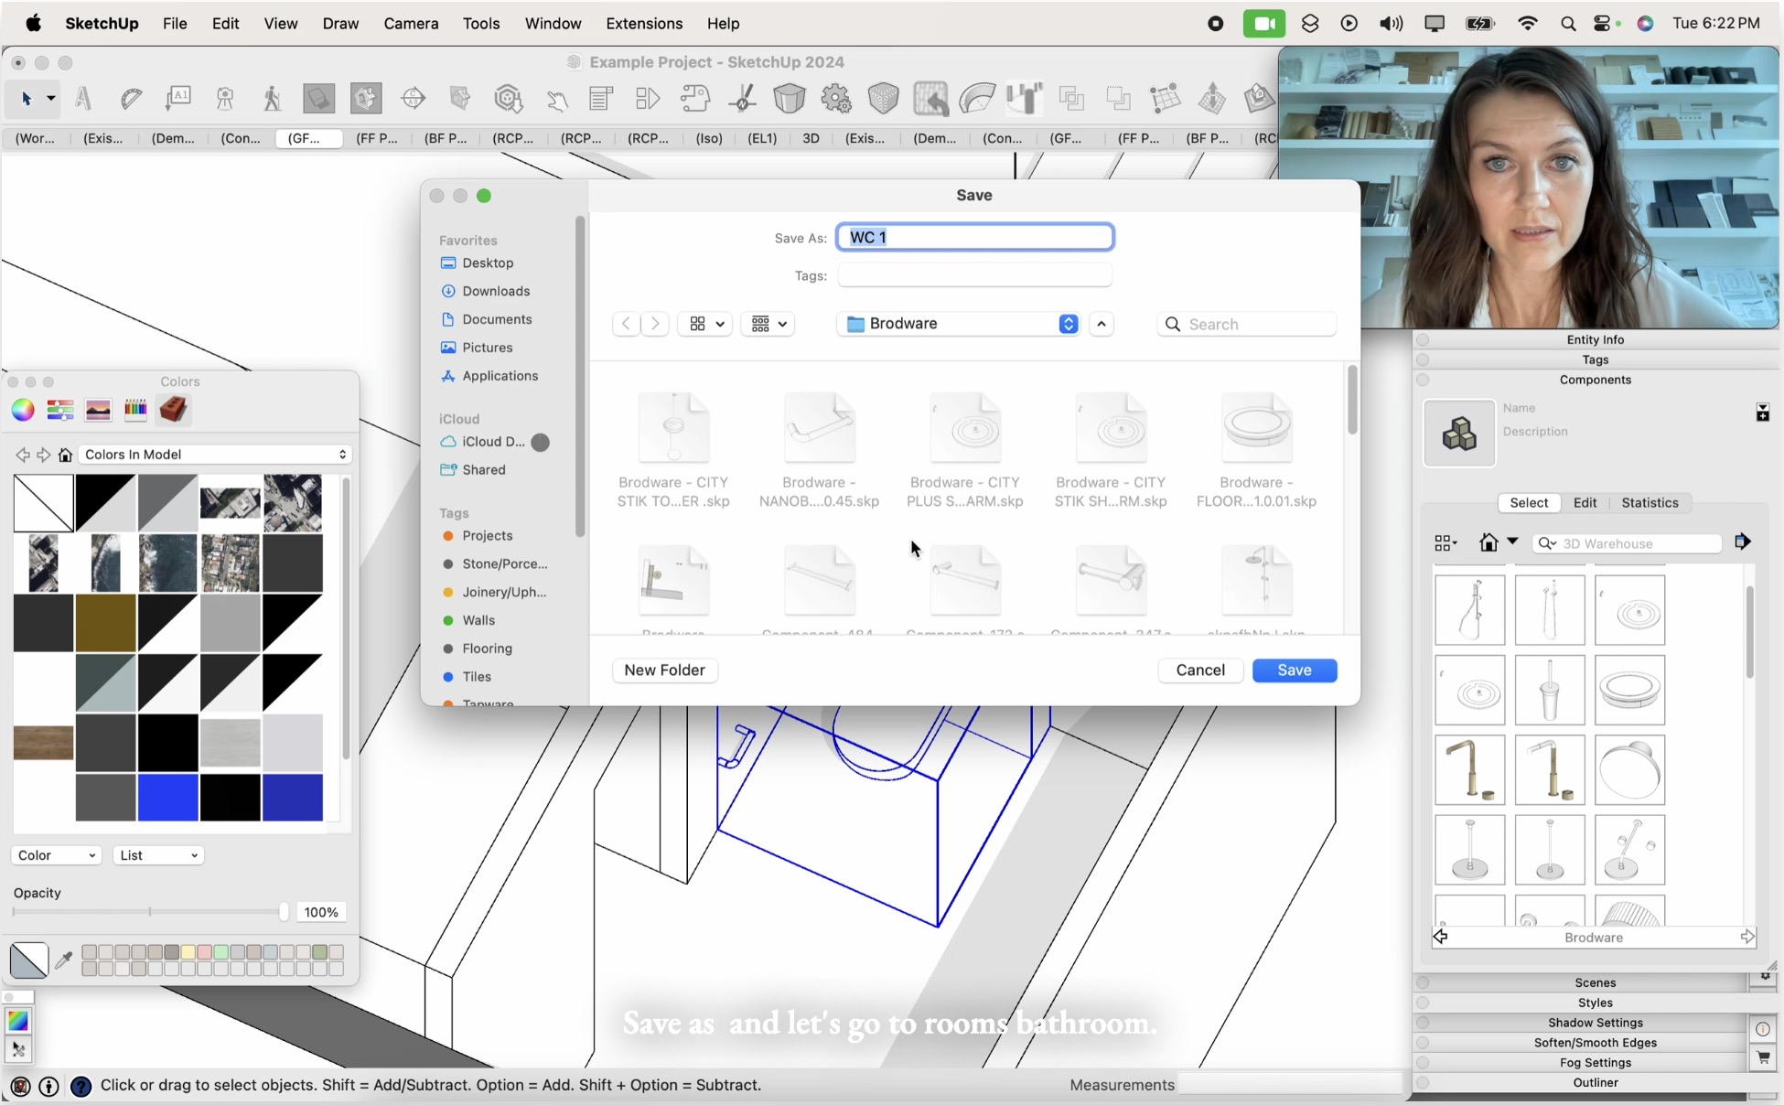Select the eyedropper in the Colors panel
This screenshot has height=1105, width=1784.
(64, 960)
